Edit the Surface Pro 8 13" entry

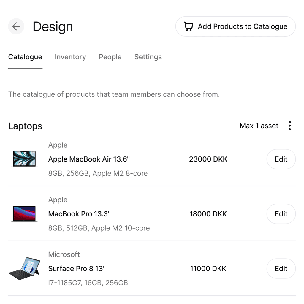tap(281, 268)
